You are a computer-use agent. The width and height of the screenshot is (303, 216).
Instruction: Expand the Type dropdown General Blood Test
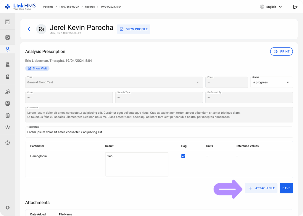[114, 82]
